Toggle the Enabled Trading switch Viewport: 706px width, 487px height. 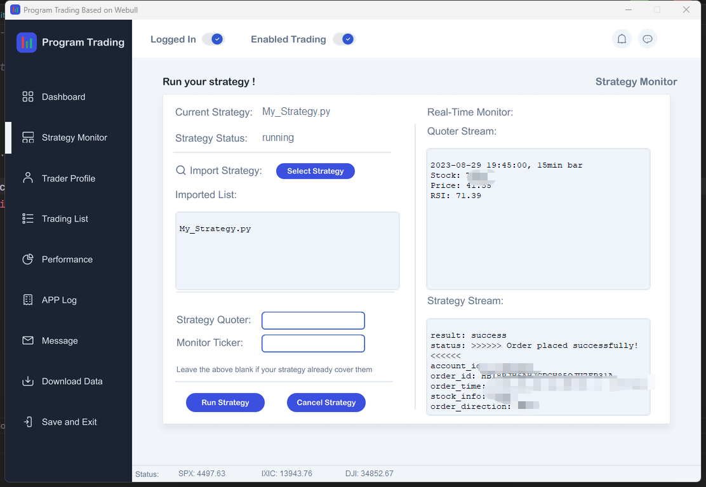pyautogui.click(x=344, y=39)
